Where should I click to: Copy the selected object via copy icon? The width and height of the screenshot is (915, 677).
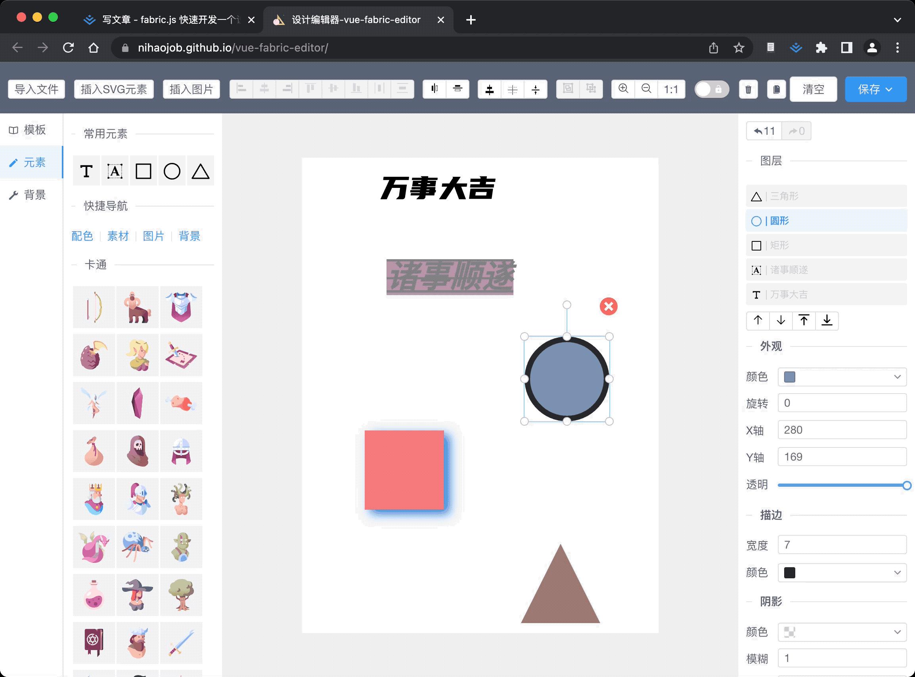tap(776, 89)
